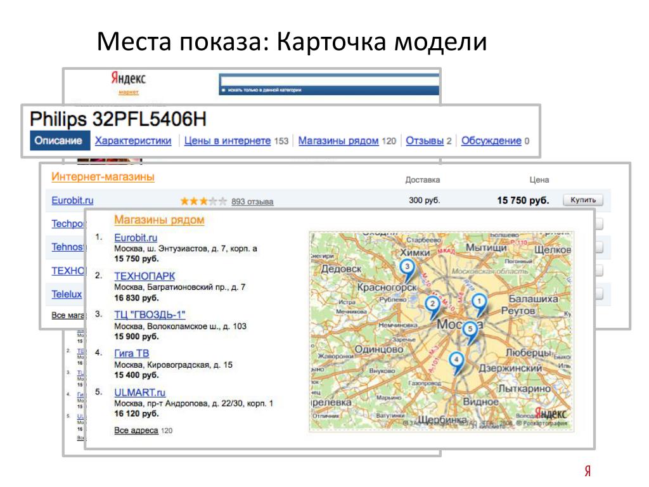This screenshot has width=649, height=487.
Task: Click the Яндекс Маркет logo
Action: click(128, 82)
